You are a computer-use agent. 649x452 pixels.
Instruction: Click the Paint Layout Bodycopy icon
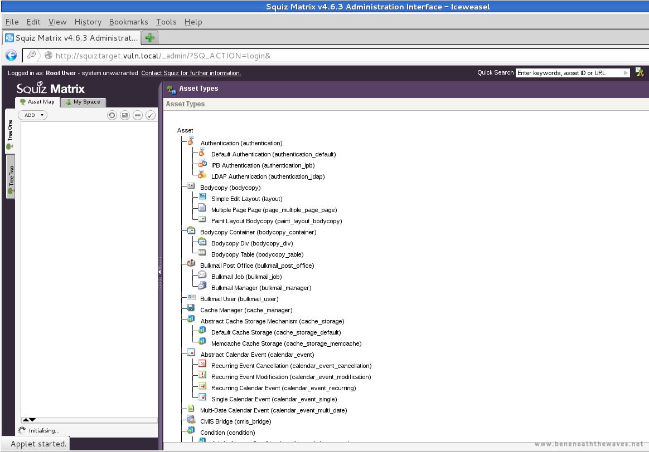coord(202,219)
